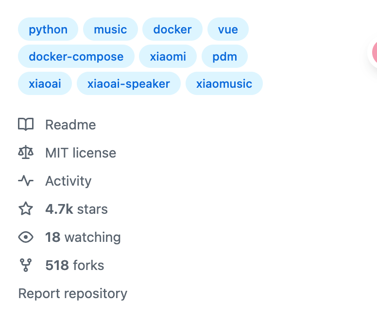377x317 pixels.
Task: Click the pink circle at right edge
Action: [374, 53]
